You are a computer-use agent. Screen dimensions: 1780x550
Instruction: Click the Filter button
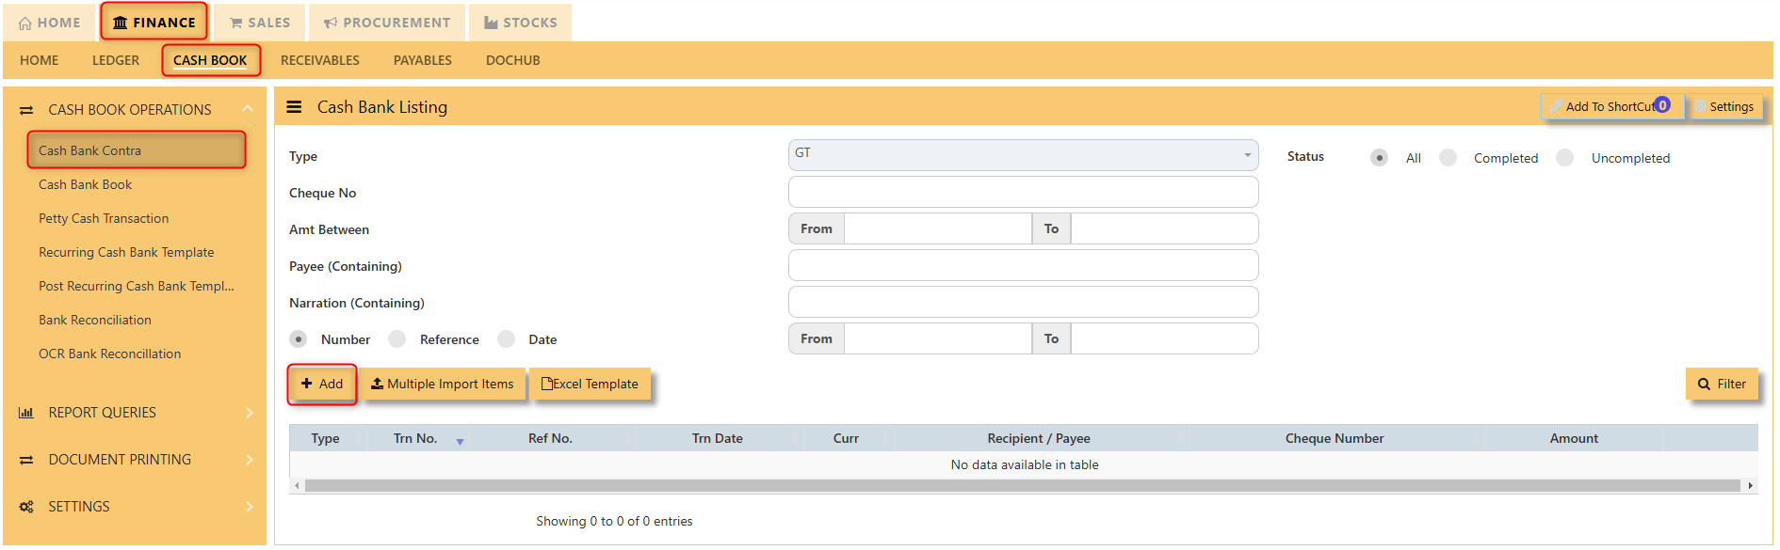click(x=1722, y=384)
